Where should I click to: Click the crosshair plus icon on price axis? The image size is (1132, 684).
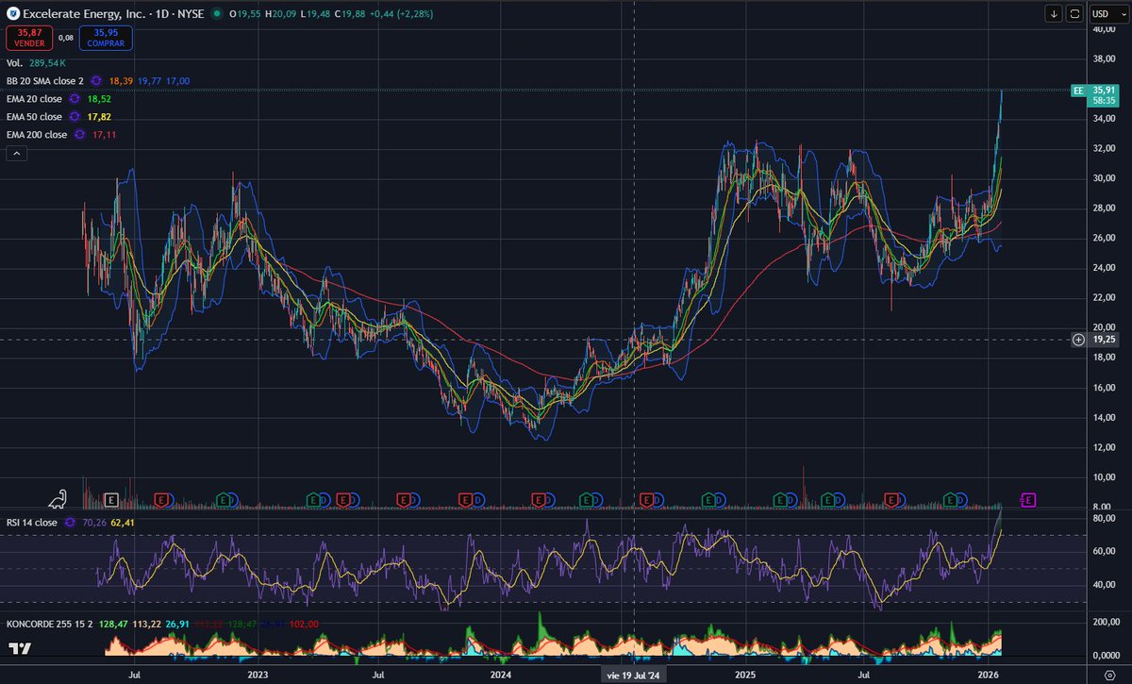[1078, 340]
